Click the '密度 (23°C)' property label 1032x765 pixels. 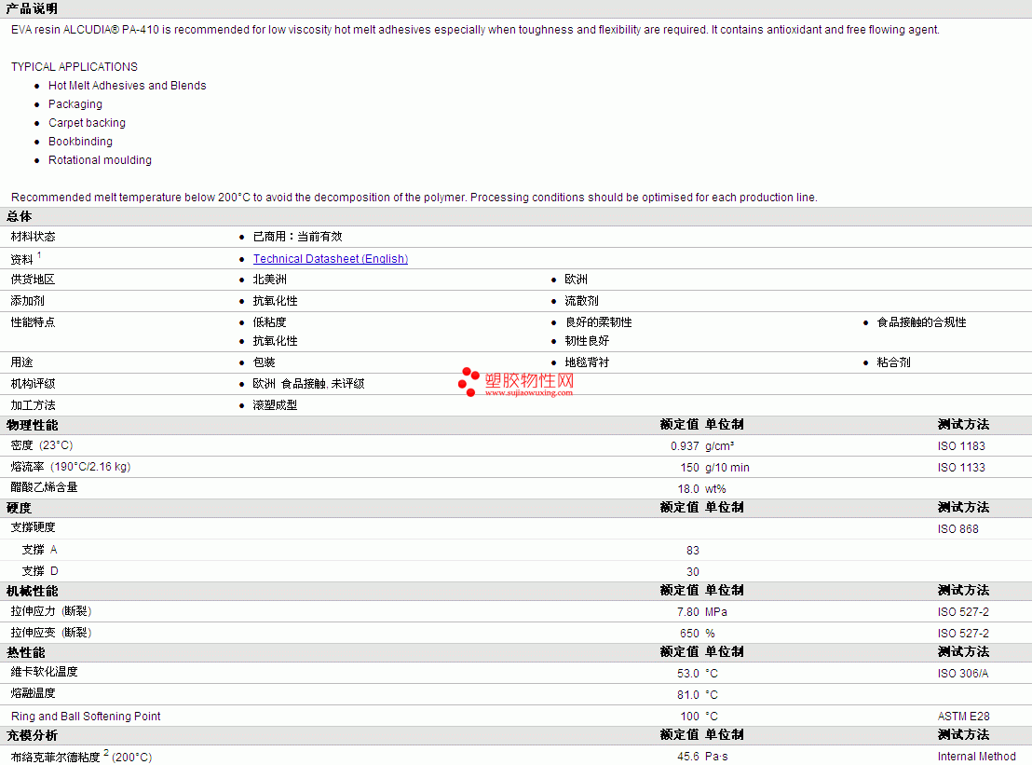(42, 445)
